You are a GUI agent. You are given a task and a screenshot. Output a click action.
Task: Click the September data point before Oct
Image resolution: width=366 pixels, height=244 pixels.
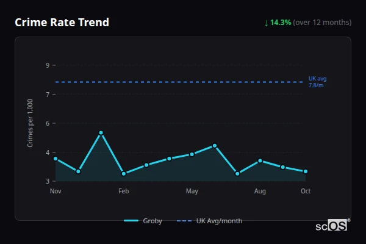pyautogui.click(x=283, y=167)
